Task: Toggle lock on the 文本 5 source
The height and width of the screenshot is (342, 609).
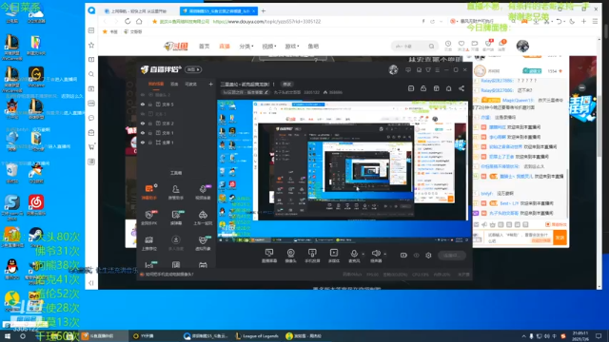Action: [150, 104]
